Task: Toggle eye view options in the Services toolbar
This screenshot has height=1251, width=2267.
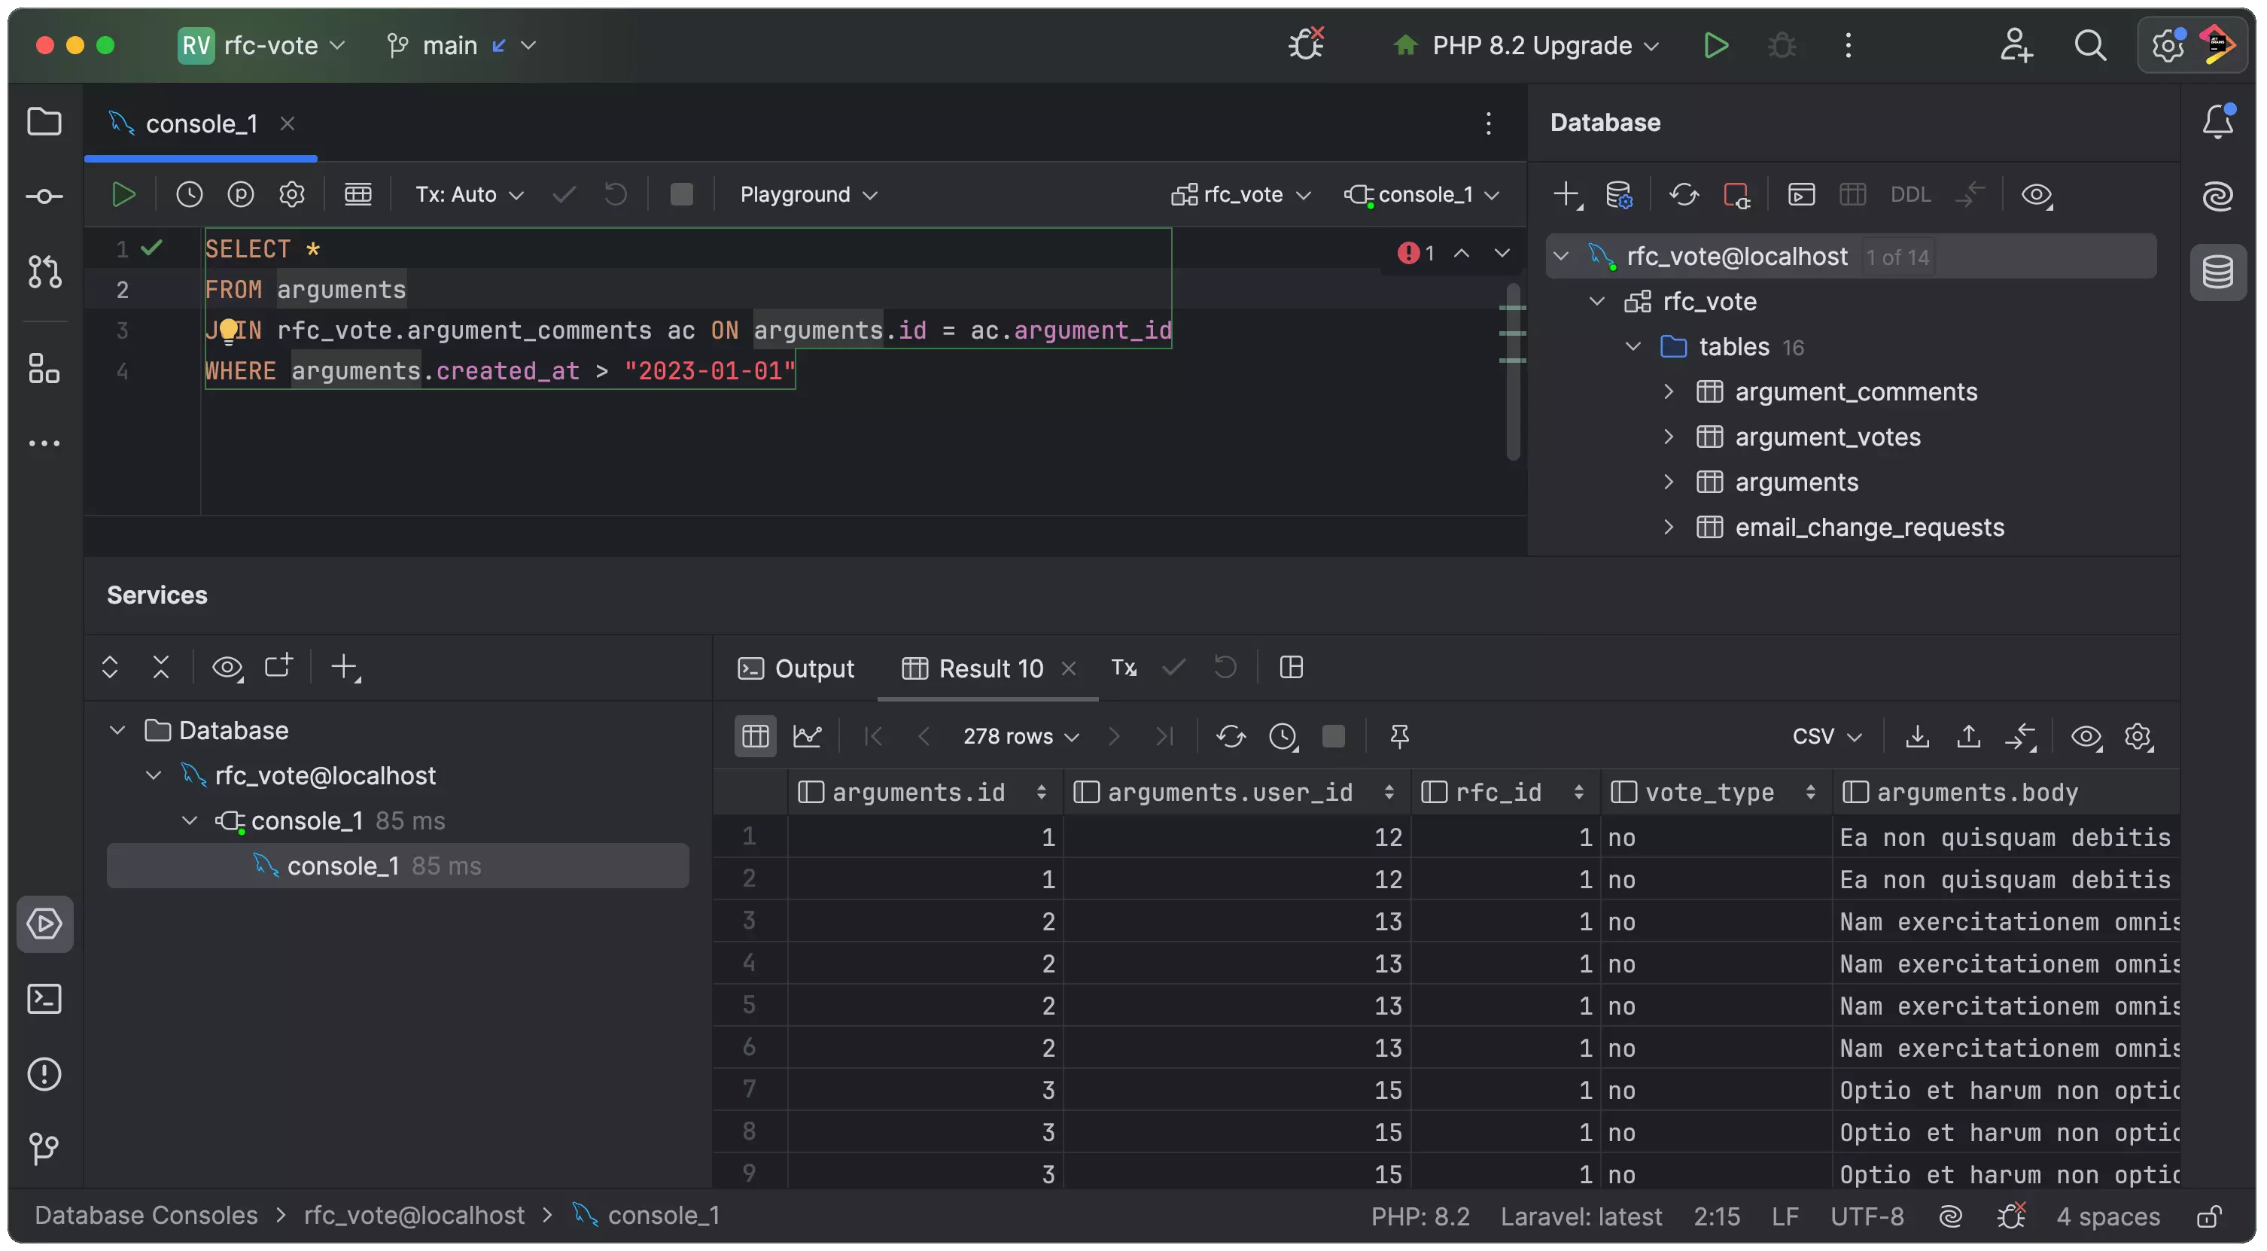Action: [x=227, y=668]
